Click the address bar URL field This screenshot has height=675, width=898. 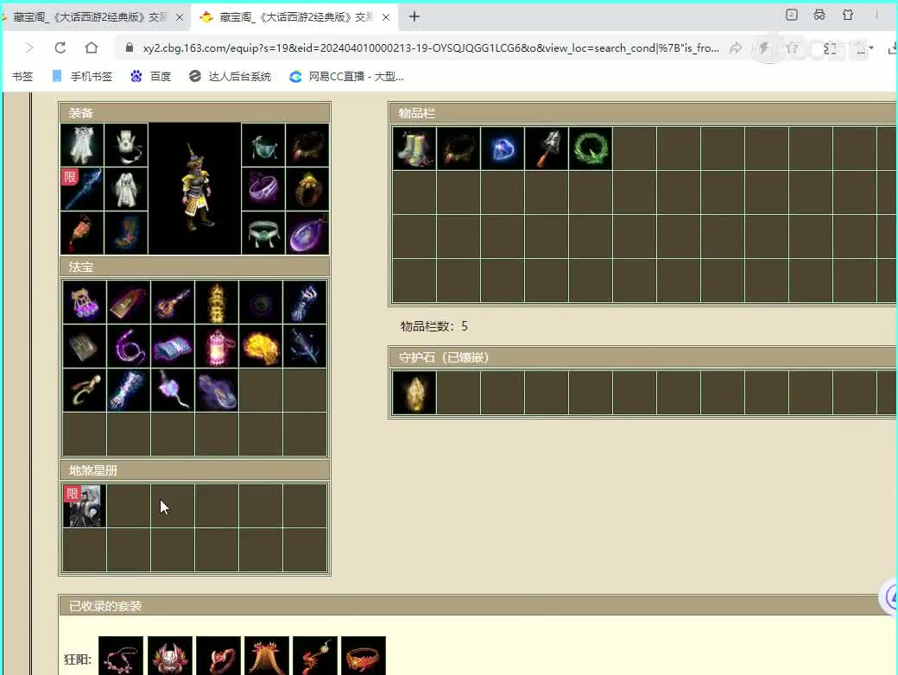[x=431, y=48]
